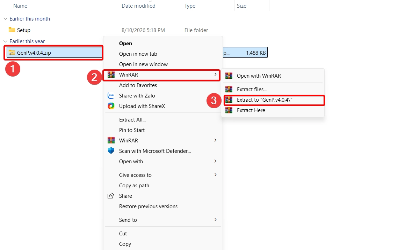The image size is (420, 250).
Task: Click the File folder type cell
Action: (x=196, y=30)
